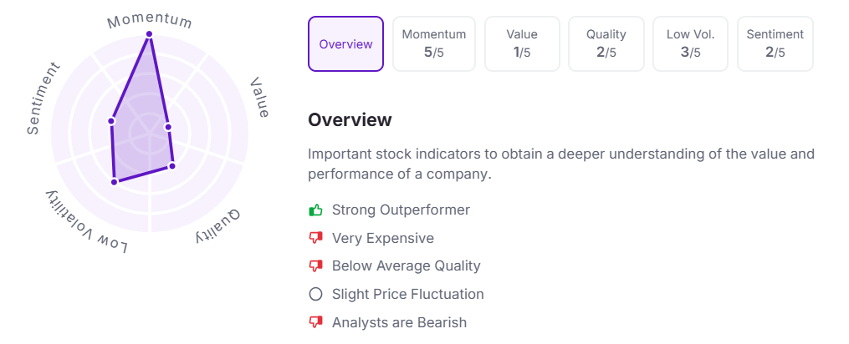Image resolution: width=849 pixels, height=344 pixels.
Task: Click the green thumbs-up Strong Outperformer icon
Action: 315,210
